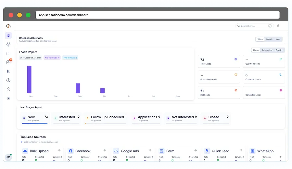Open the Untouched Leads card
Image resolution: width=292 pixels, height=169 pixels.
click(219, 77)
